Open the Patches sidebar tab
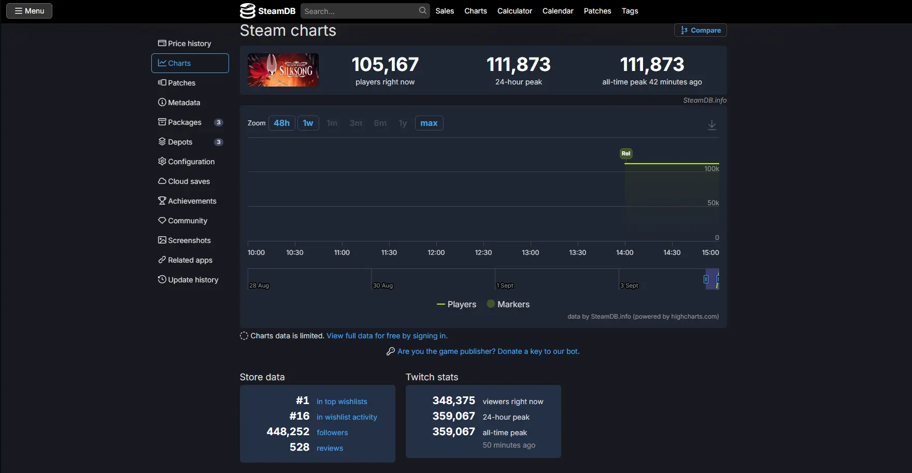Screen dimensions: 912x473 pyautogui.click(x=190, y=83)
